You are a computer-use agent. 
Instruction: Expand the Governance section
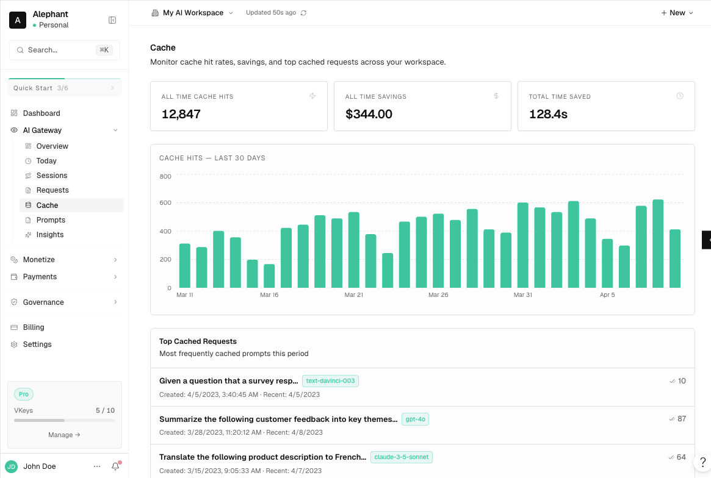tap(65, 302)
